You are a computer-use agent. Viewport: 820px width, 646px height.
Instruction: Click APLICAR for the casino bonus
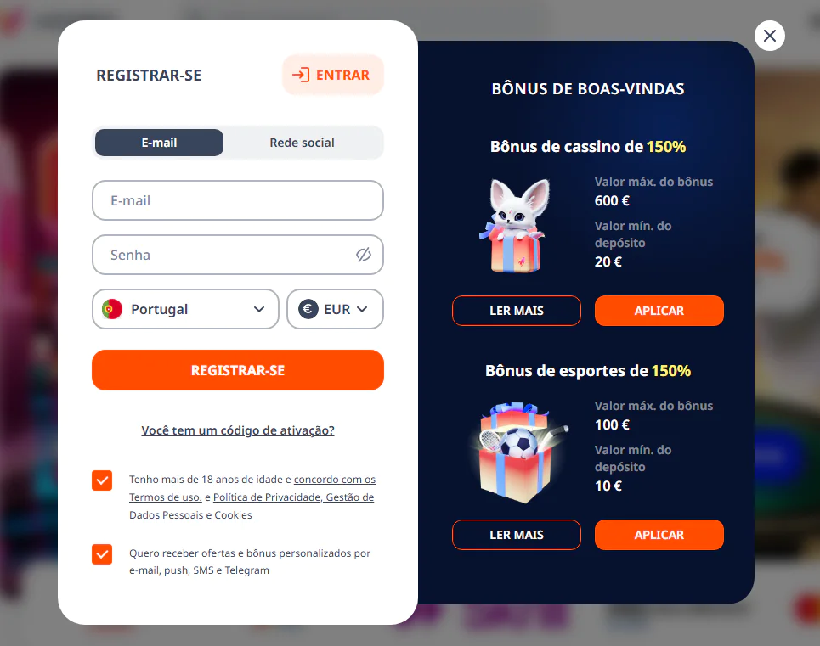[659, 311]
